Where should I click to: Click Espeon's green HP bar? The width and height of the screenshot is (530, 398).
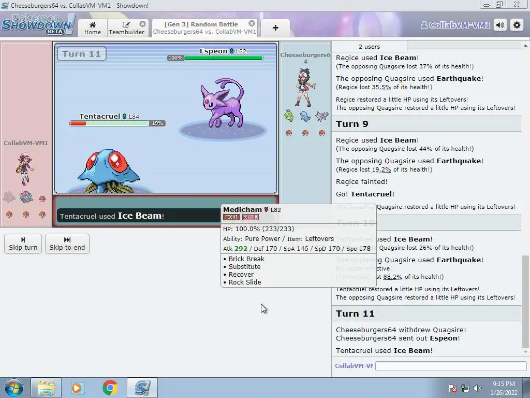coord(223,58)
